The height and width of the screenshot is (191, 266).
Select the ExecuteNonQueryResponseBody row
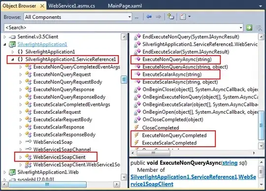coord(69,97)
